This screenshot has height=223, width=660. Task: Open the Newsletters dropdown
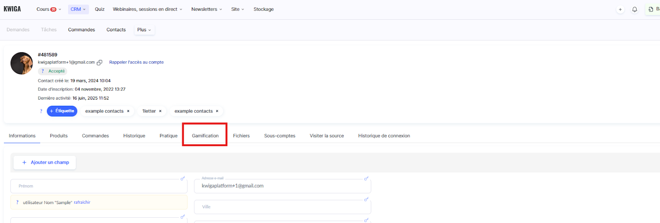tap(206, 9)
